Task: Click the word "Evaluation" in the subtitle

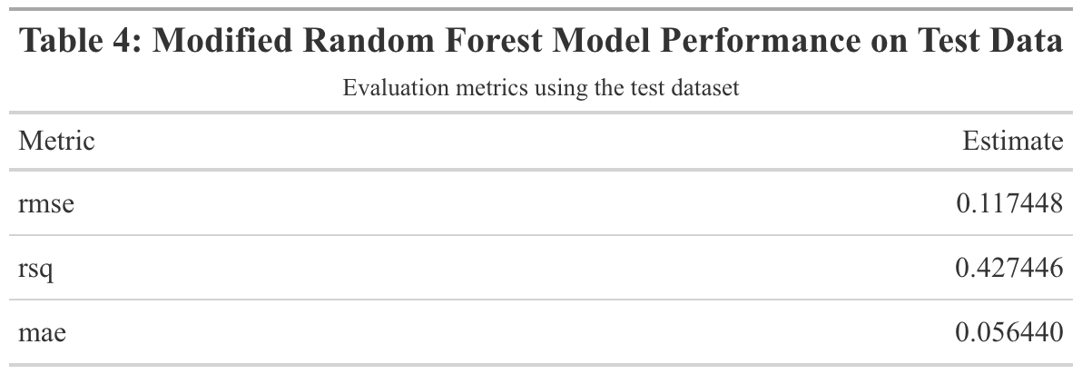Action: coord(386,89)
